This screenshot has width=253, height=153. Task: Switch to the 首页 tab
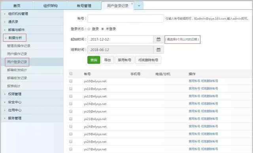pyautogui.click(x=17, y=6)
